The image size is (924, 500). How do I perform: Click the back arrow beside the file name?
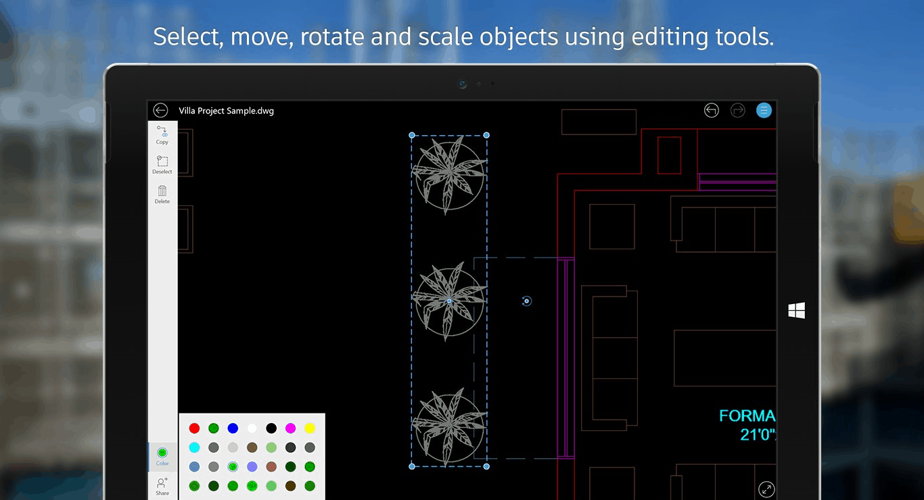click(x=160, y=110)
